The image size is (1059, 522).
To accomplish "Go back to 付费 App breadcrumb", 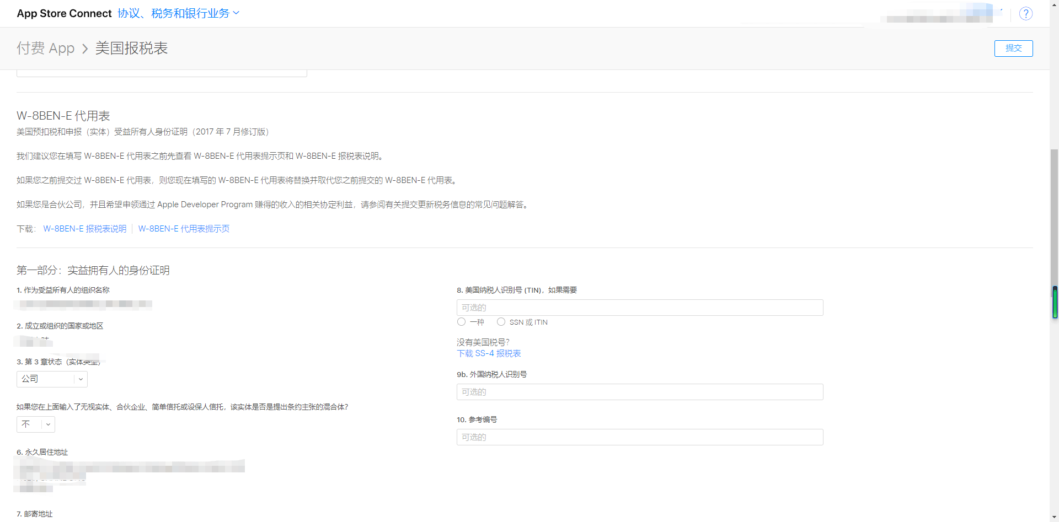I will click(45, 48).
